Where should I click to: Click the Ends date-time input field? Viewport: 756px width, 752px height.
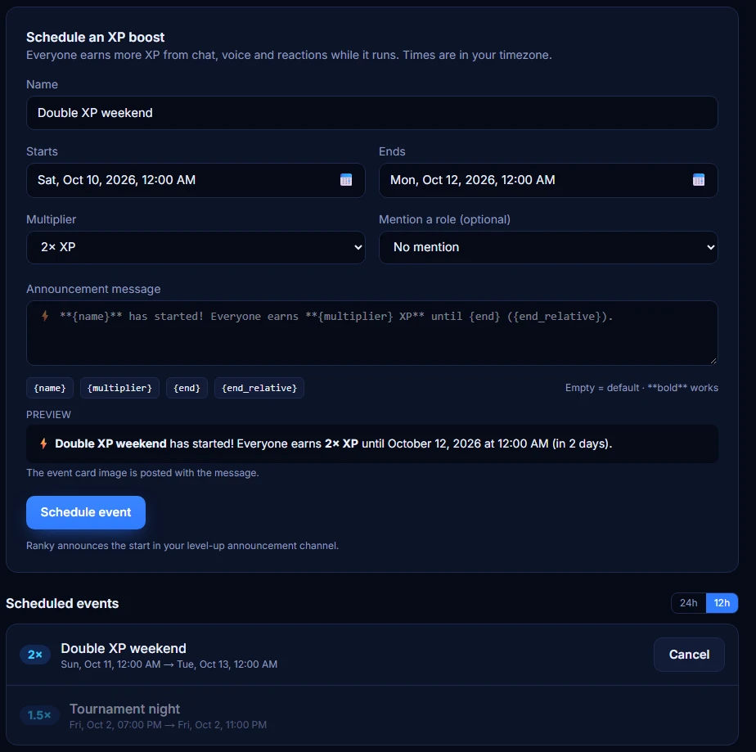(x=548, y=180)
